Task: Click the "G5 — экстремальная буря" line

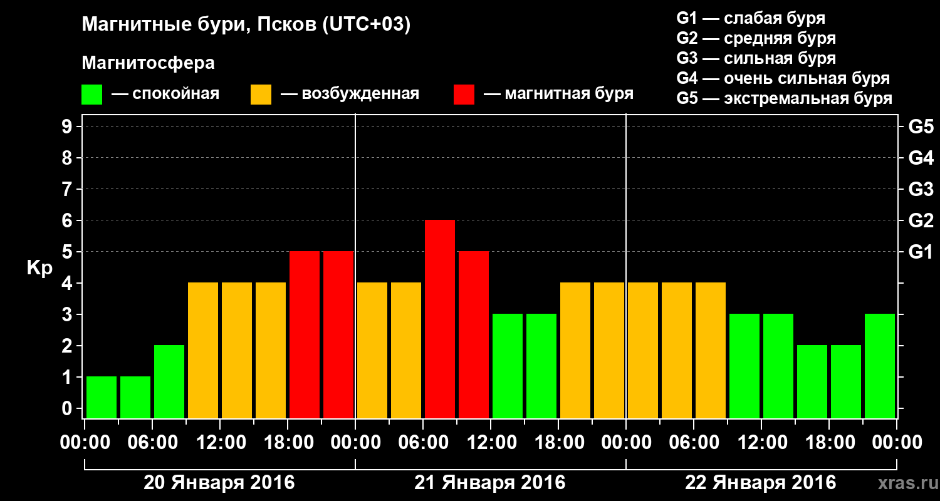Action: 784,99
